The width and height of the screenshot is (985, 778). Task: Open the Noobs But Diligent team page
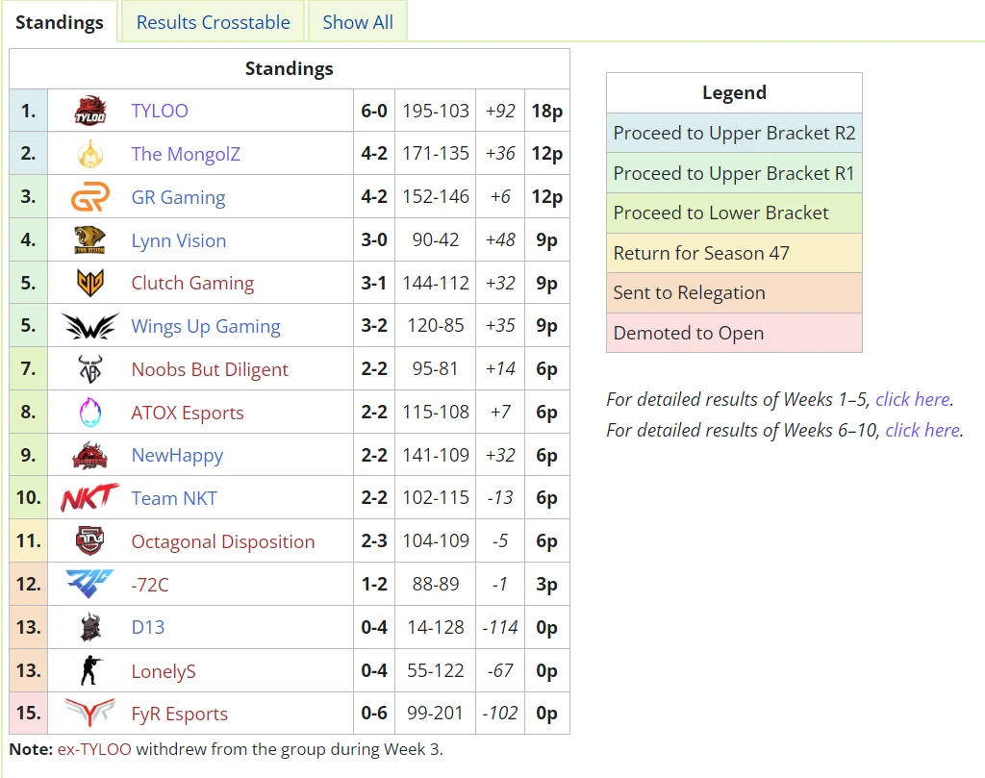click(210, 369)
